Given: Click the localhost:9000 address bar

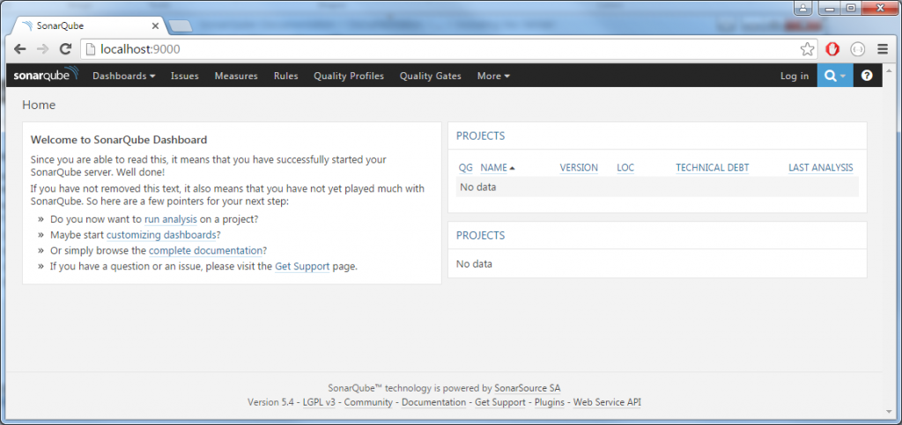Looking at the screenshot, I should [x=437, y=49].
